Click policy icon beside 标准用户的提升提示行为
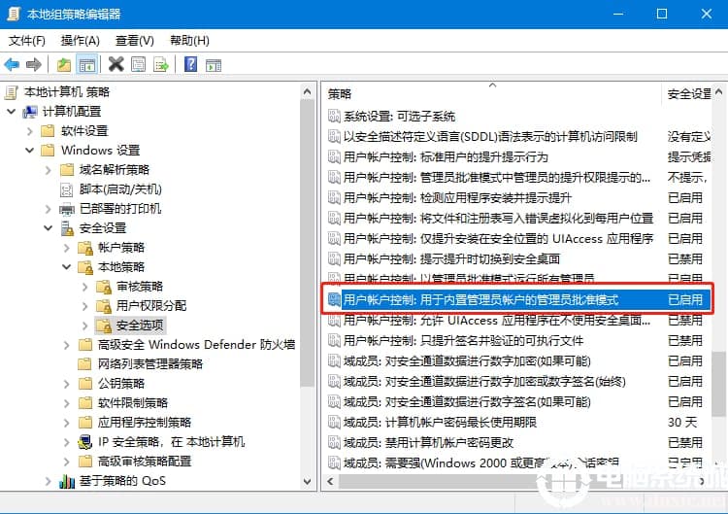Image resolution: width=728 pixels, height=514 pixels. click(334, 156)
